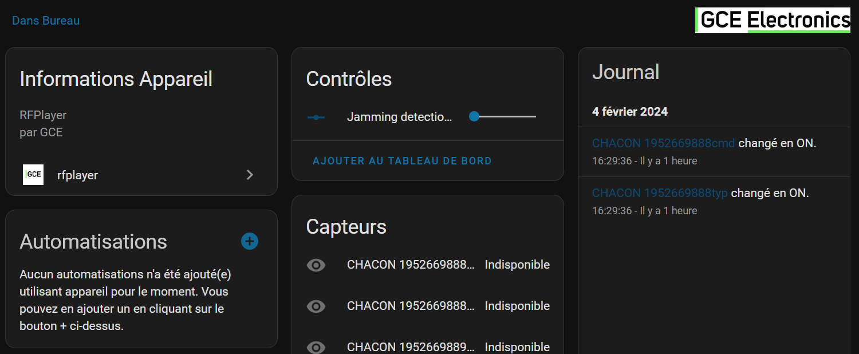Open rfplayer integration via chevron arrow
This screenshot has width=859, height=354.
tap(250, 175)
